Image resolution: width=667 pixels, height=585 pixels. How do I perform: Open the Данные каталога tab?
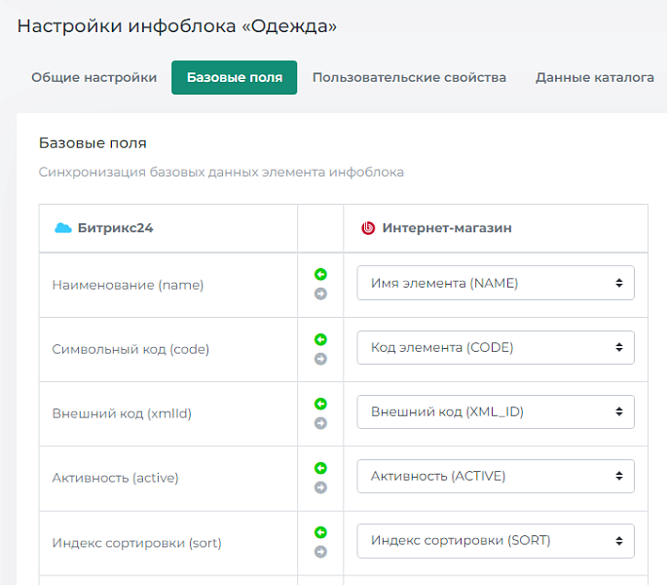(594, 78)
